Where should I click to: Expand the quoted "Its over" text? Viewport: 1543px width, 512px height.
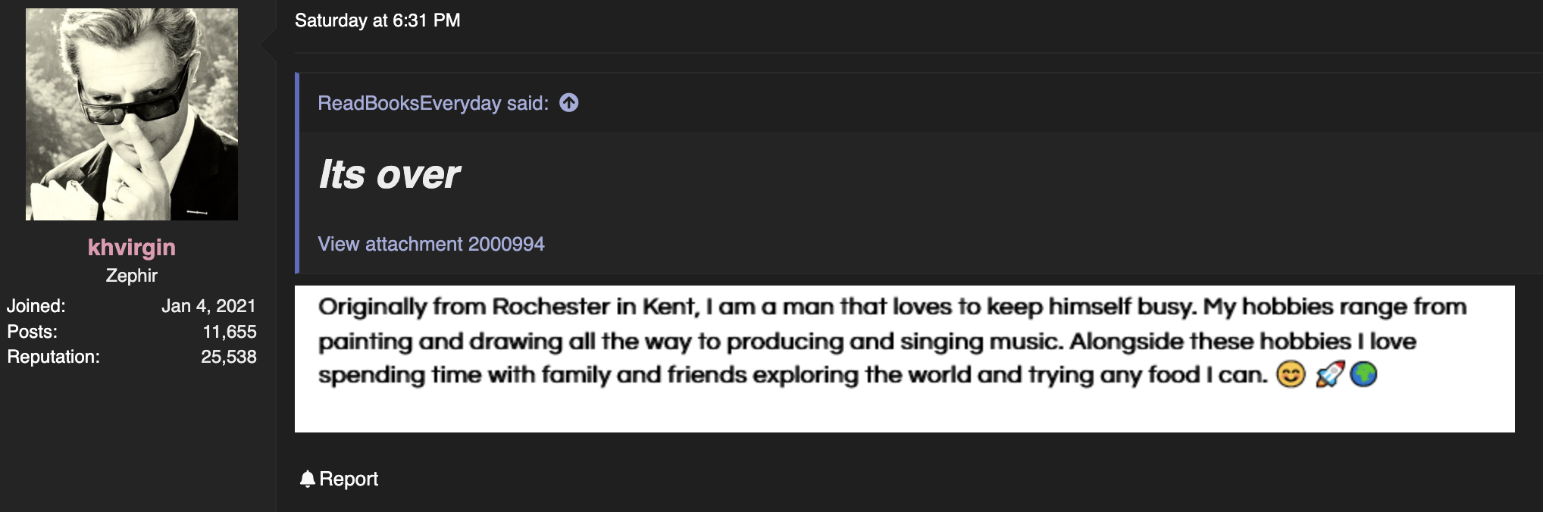point(390,175)
